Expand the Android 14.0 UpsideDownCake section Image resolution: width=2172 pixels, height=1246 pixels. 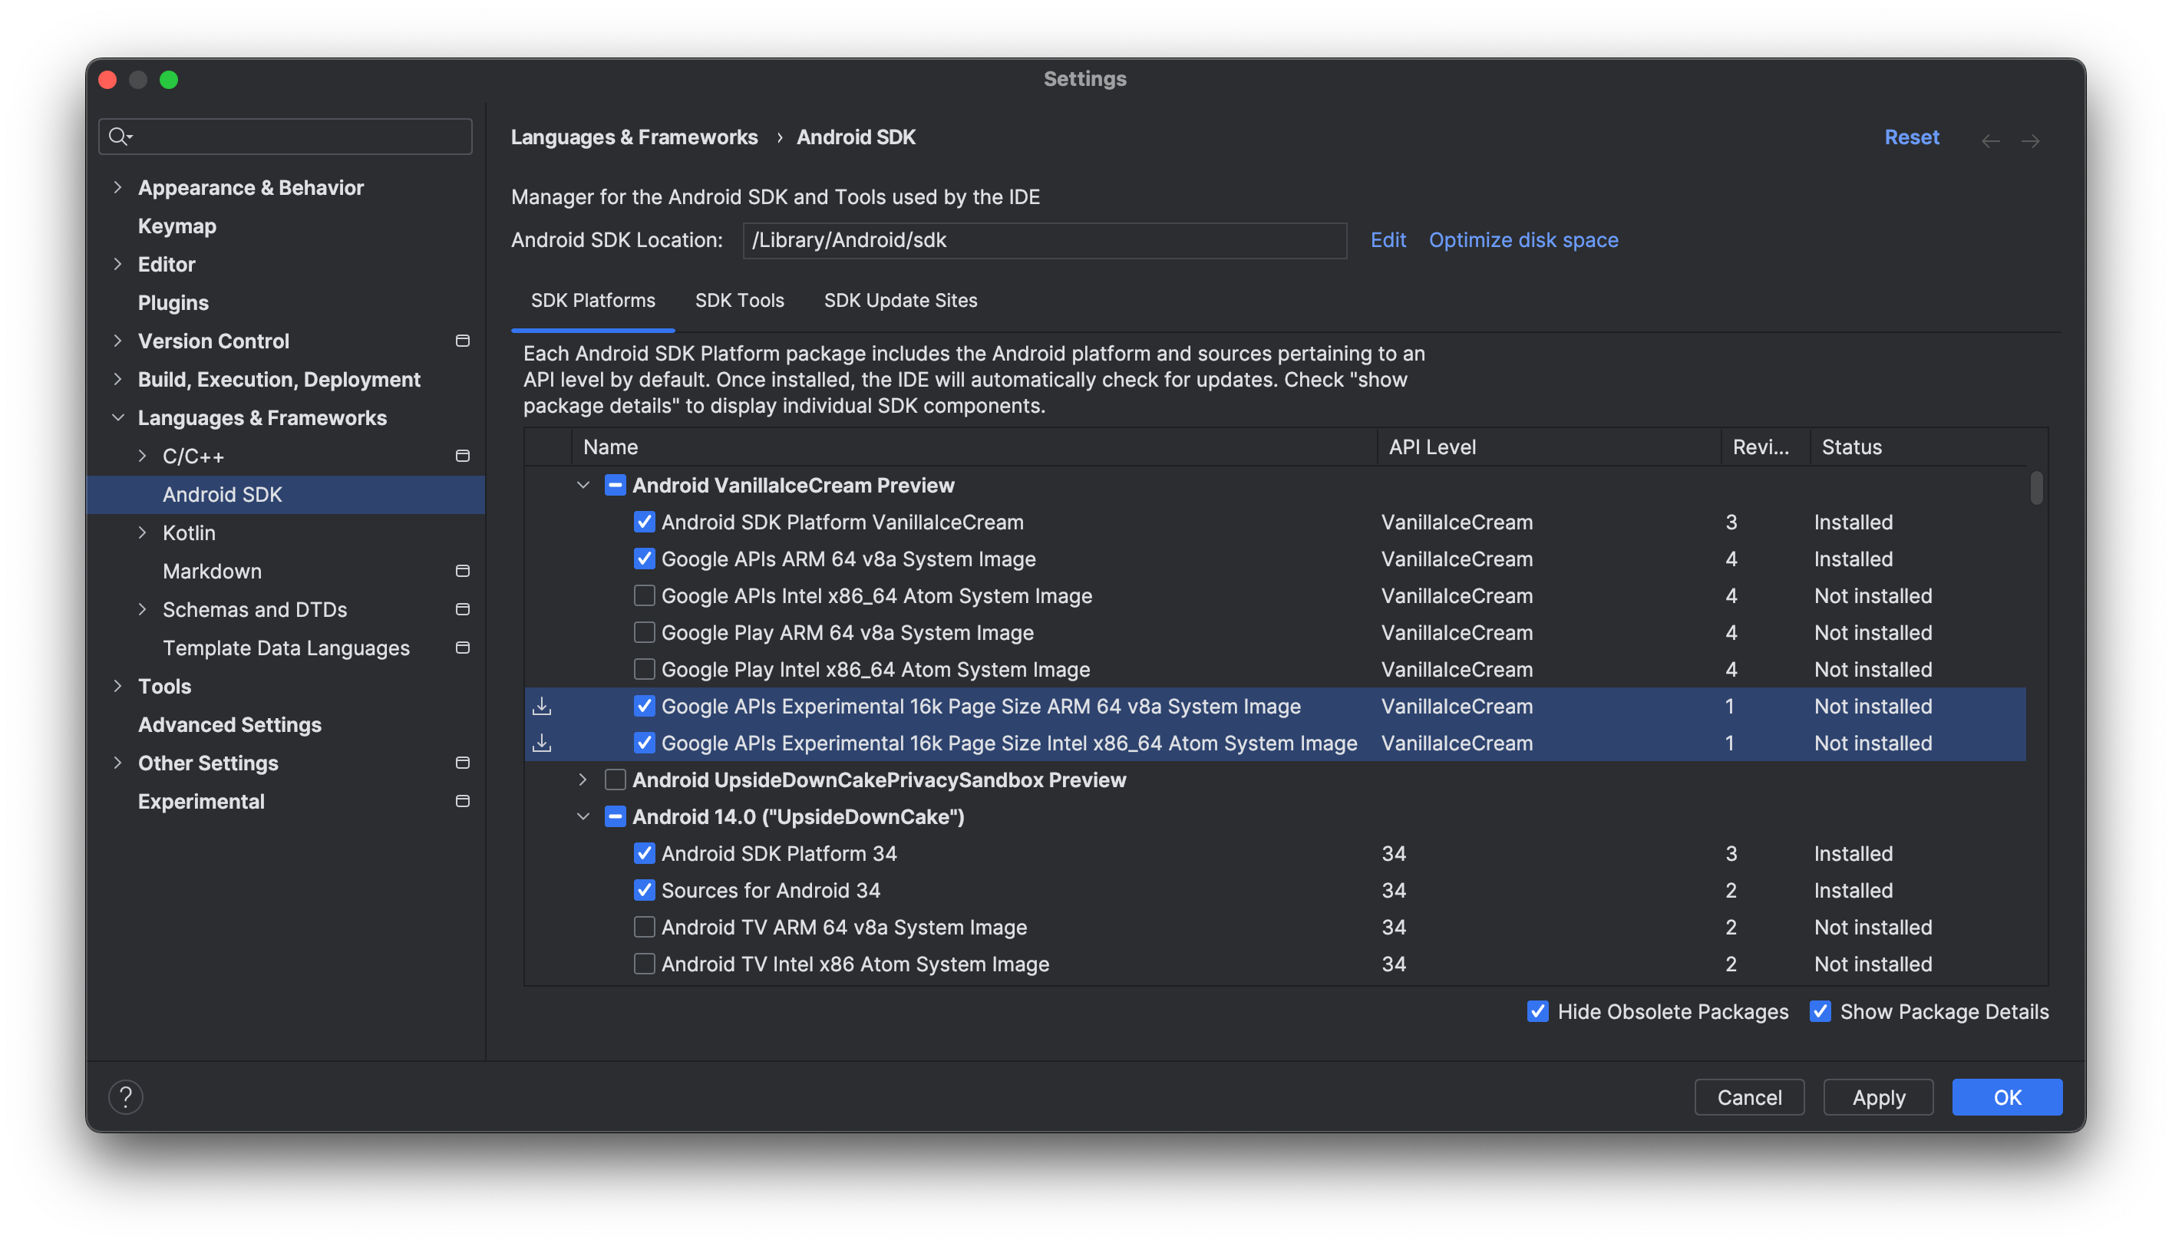click(586, 817)
